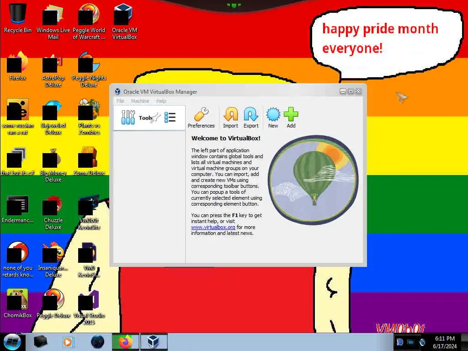Viewport: 468px width, 351px height.
Task: Close the VirtualBox Manager window
Action: click(x=358, y=91)
